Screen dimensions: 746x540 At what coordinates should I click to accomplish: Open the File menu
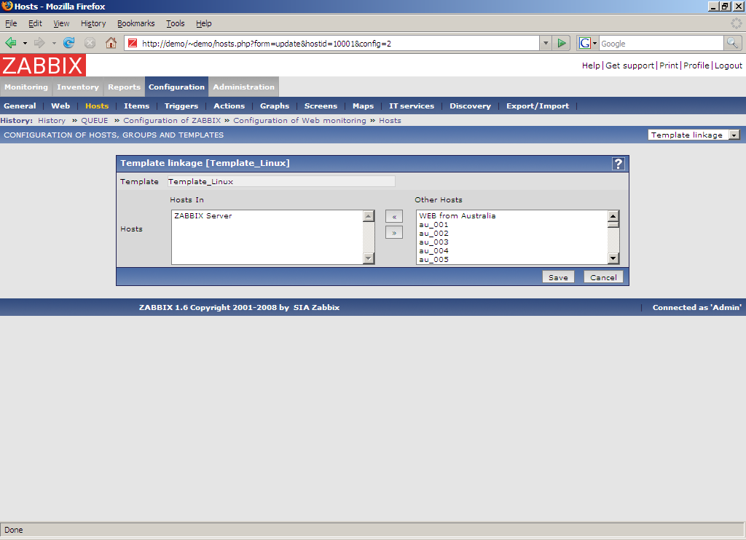[11, 23]
